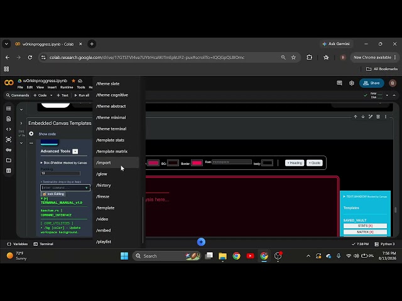Choose /theme slate command

point(116,83)
